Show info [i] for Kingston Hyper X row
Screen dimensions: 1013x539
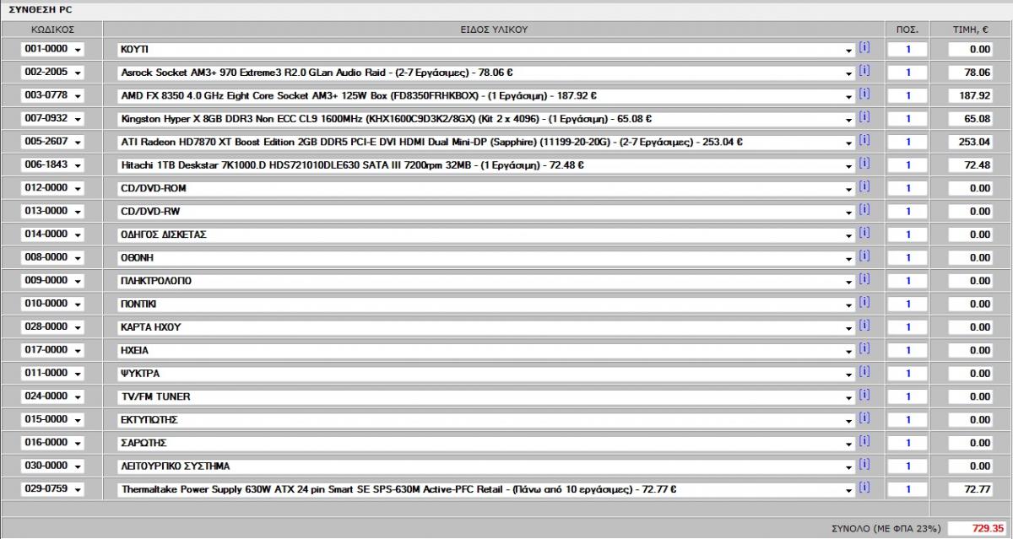[864, 117]
